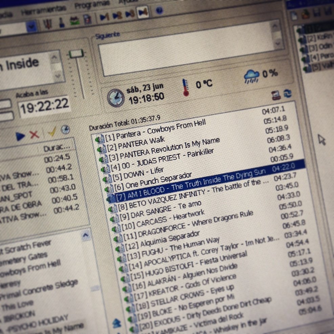Image resolution: width=334 pixels, height=334 pixels.
Task: Click Siguiente box scroll up arrow
Action: (275, 26)
